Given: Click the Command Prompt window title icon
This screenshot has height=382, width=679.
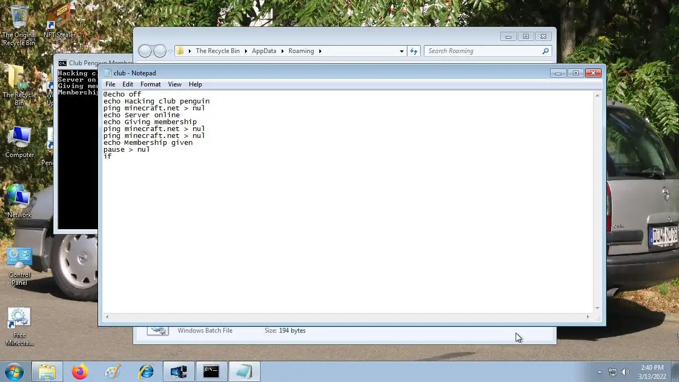Looking at the screenshot, I should click(x=62, y=63).
